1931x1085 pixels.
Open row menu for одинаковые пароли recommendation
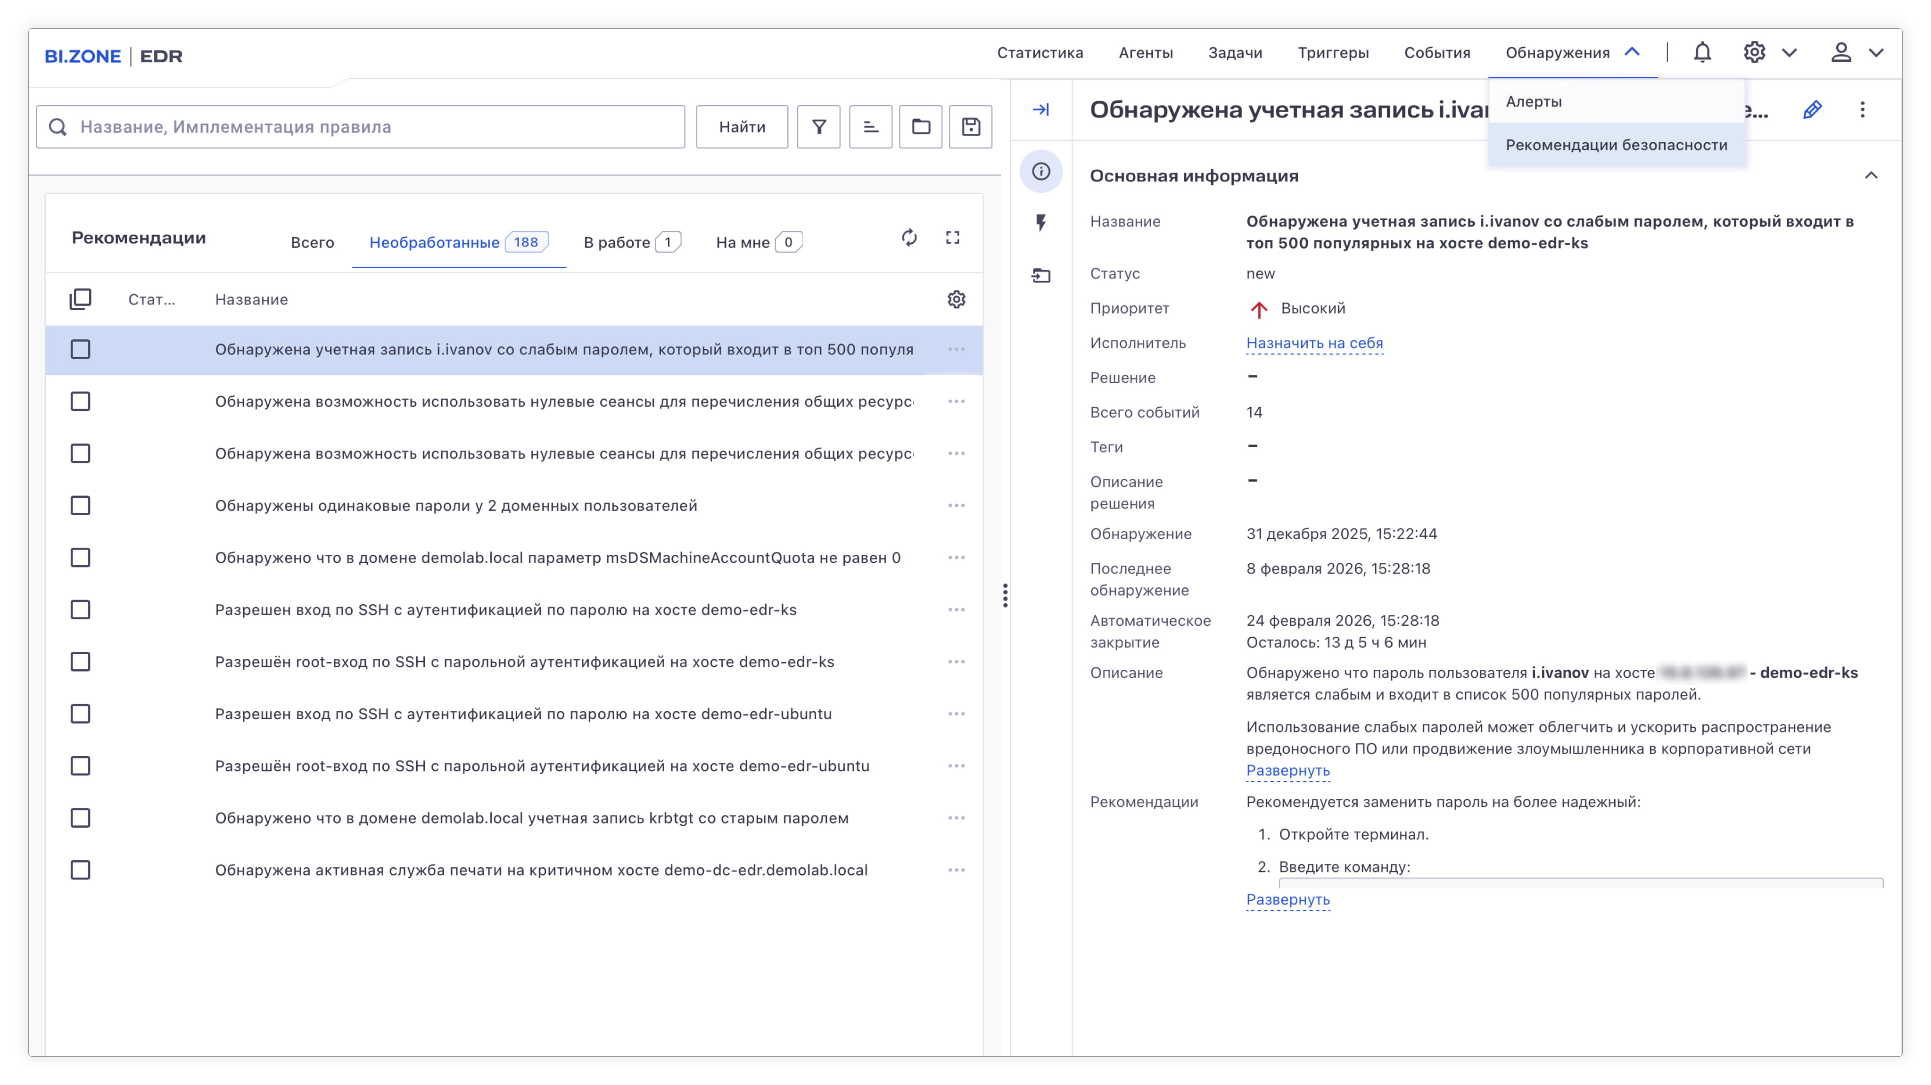(956, 506)
